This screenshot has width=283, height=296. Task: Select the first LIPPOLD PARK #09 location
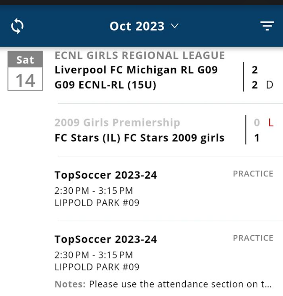tap(97, 203)
